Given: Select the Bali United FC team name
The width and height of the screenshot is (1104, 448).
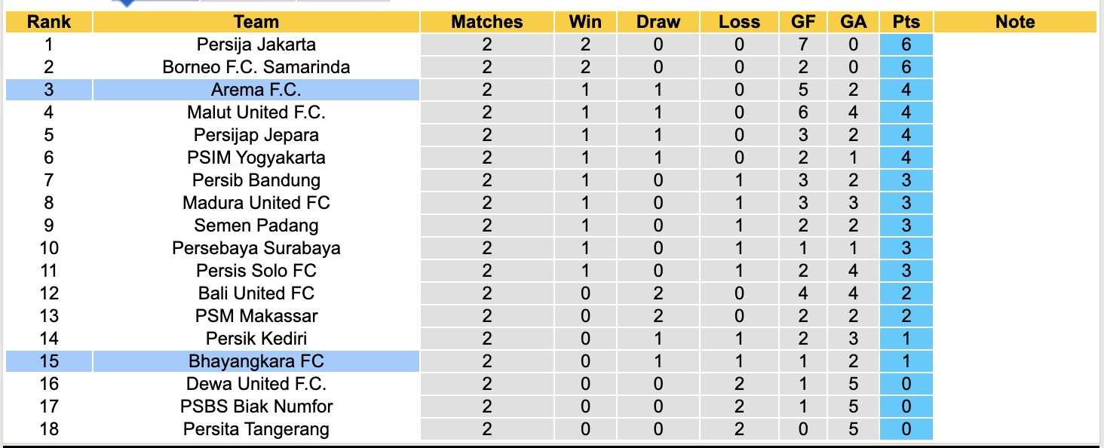Looking at the screenshot, I should [256, 293].
